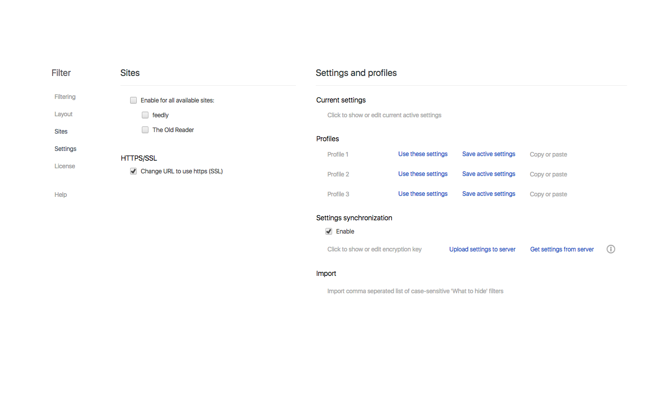Click Get settings from server link
Image resolution: width=653 pixels, height=408 pixels.
(x=562, y=249)
